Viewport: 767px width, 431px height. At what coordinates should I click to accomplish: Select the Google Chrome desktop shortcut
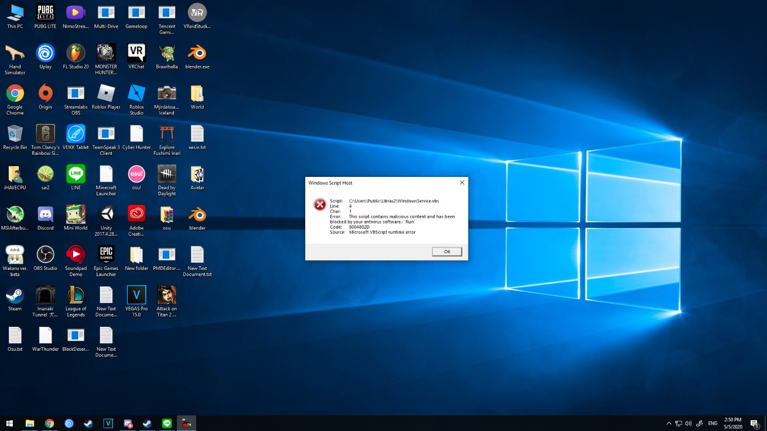pos(15,100)
